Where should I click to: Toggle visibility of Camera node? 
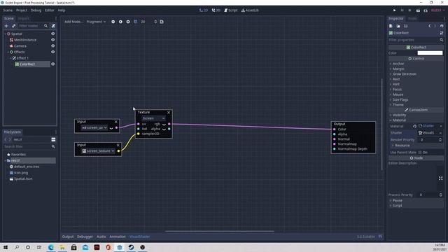53,45
